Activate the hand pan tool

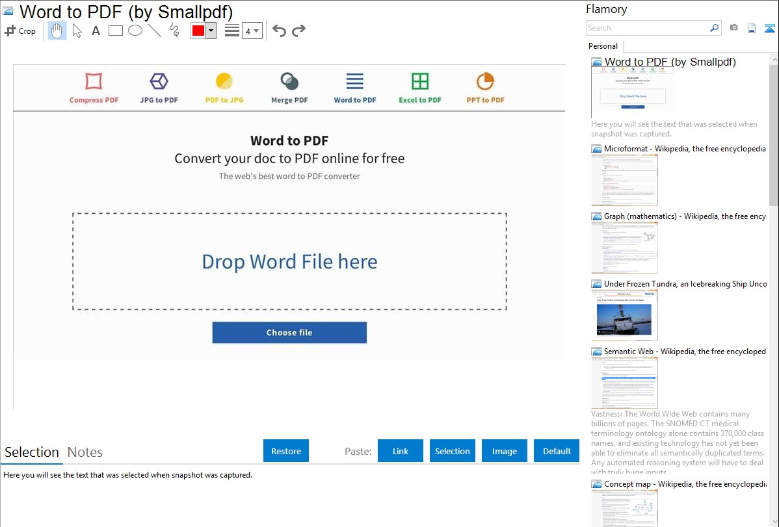57,31
